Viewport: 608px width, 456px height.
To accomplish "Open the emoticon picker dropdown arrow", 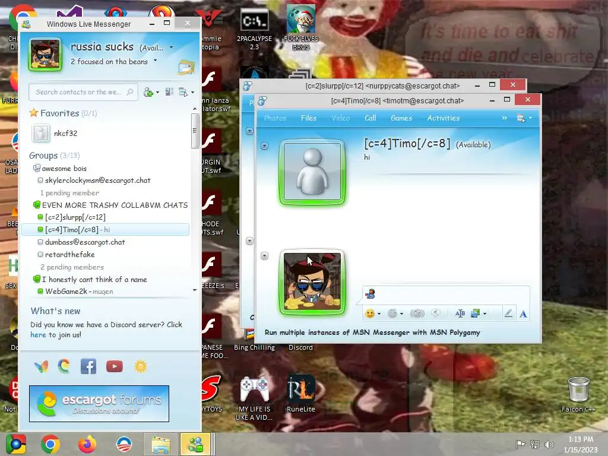I will [379, 313].
